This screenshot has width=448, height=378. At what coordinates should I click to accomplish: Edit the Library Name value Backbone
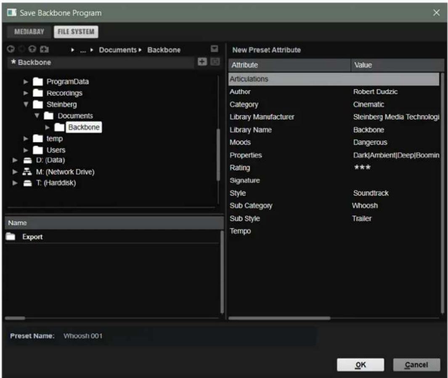pos(368,130)
